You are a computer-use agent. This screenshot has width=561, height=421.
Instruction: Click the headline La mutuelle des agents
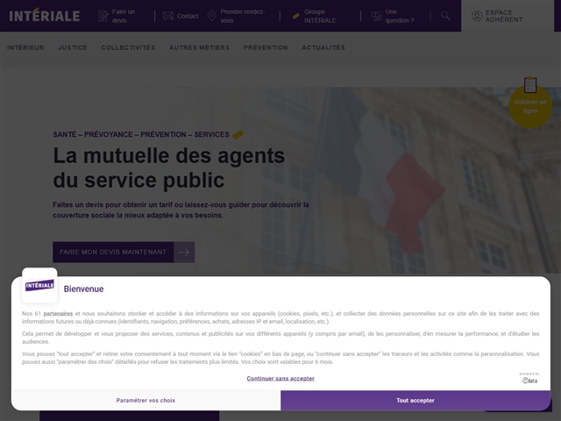pyautogui.click(x=169, y=168)
